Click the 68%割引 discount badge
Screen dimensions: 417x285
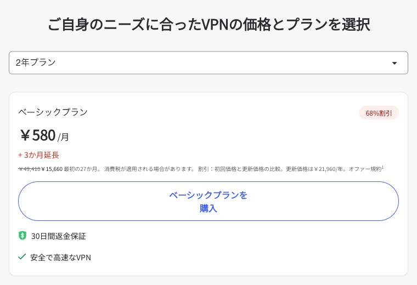(379, 113)
